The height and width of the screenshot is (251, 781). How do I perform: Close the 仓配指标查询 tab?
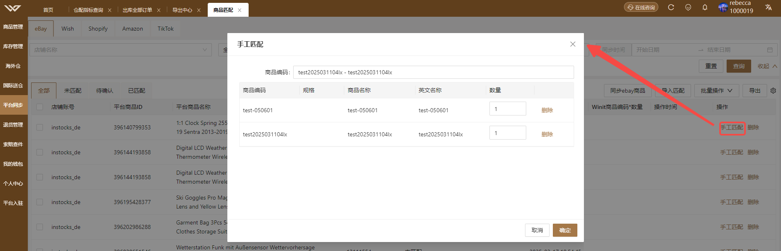110,10
